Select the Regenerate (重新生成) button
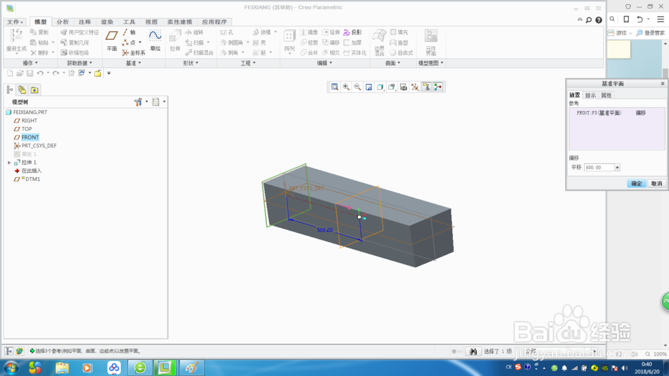The height and width of the screenshot is (376, 669). click(16, 41)
